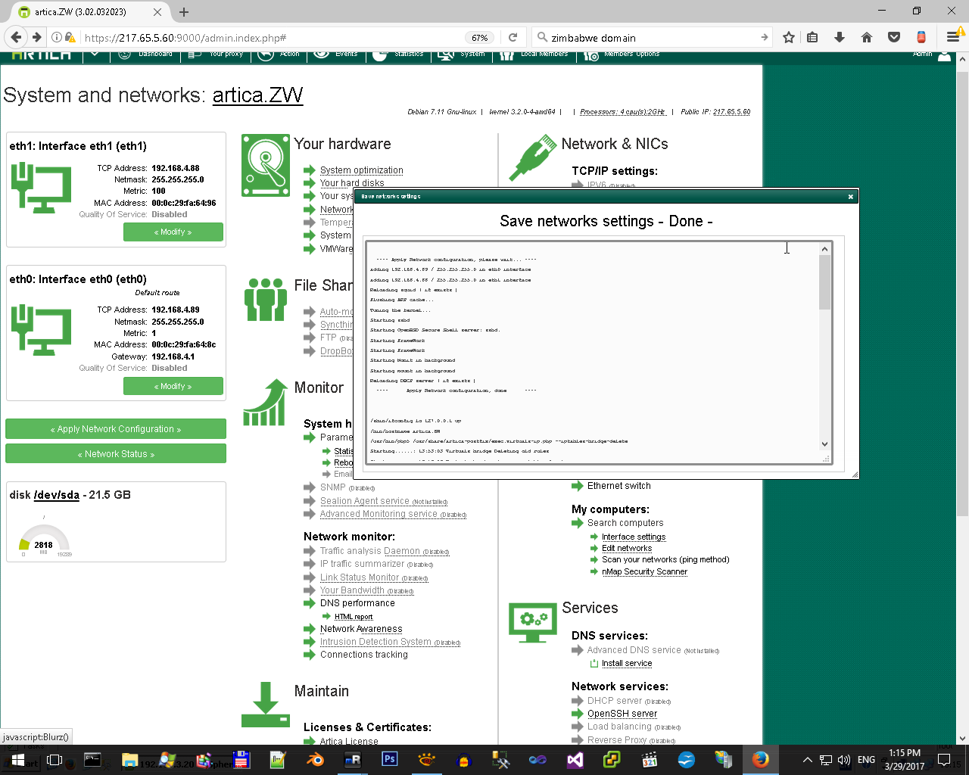Reload the page with the refresh icon
Screen dimensions: 969x775
(x=513, y=37)
